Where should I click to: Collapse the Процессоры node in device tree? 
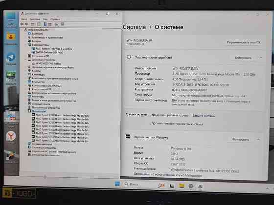coord(25,111)
